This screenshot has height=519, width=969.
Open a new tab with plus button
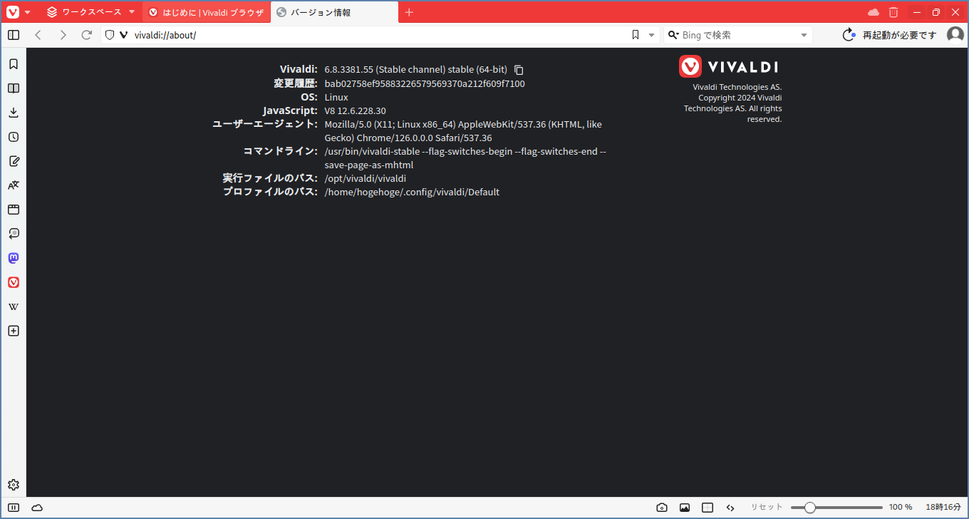click(x=409, y=12)
